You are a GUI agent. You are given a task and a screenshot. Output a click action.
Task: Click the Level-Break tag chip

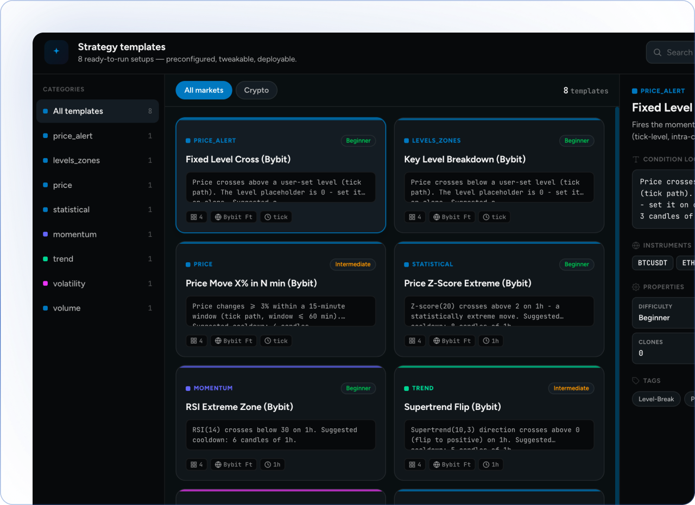[656, 399]
